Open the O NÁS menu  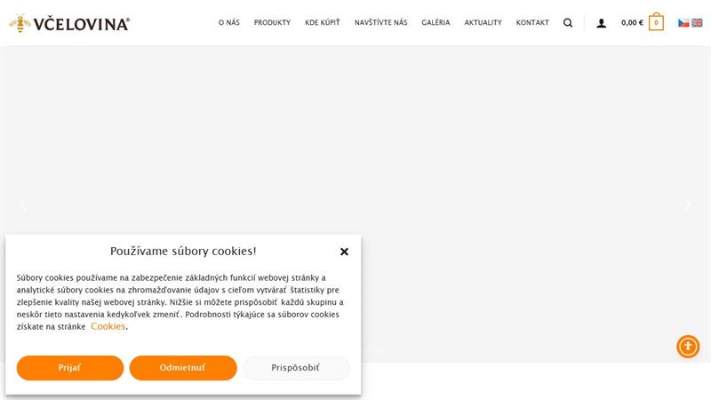(x=229, y=23)
